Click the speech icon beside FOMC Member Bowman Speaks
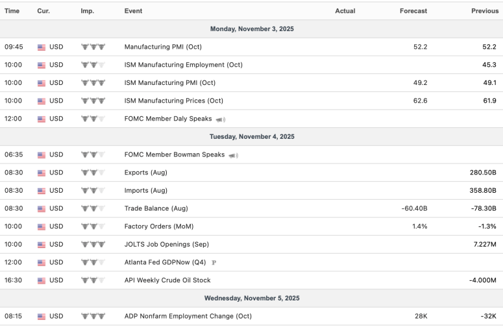Viewport: 503px width, 327px height. (x=233, y=155)
